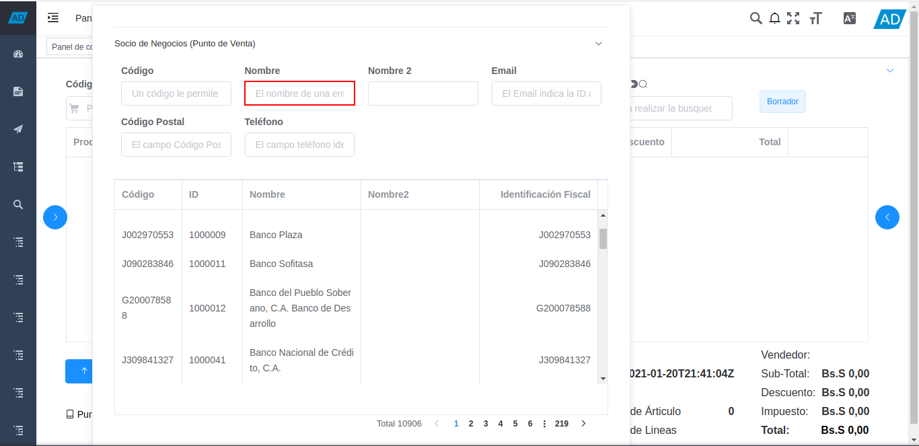
Task: Click the results table scroll up arrow
Action: (x=603, y=215)
